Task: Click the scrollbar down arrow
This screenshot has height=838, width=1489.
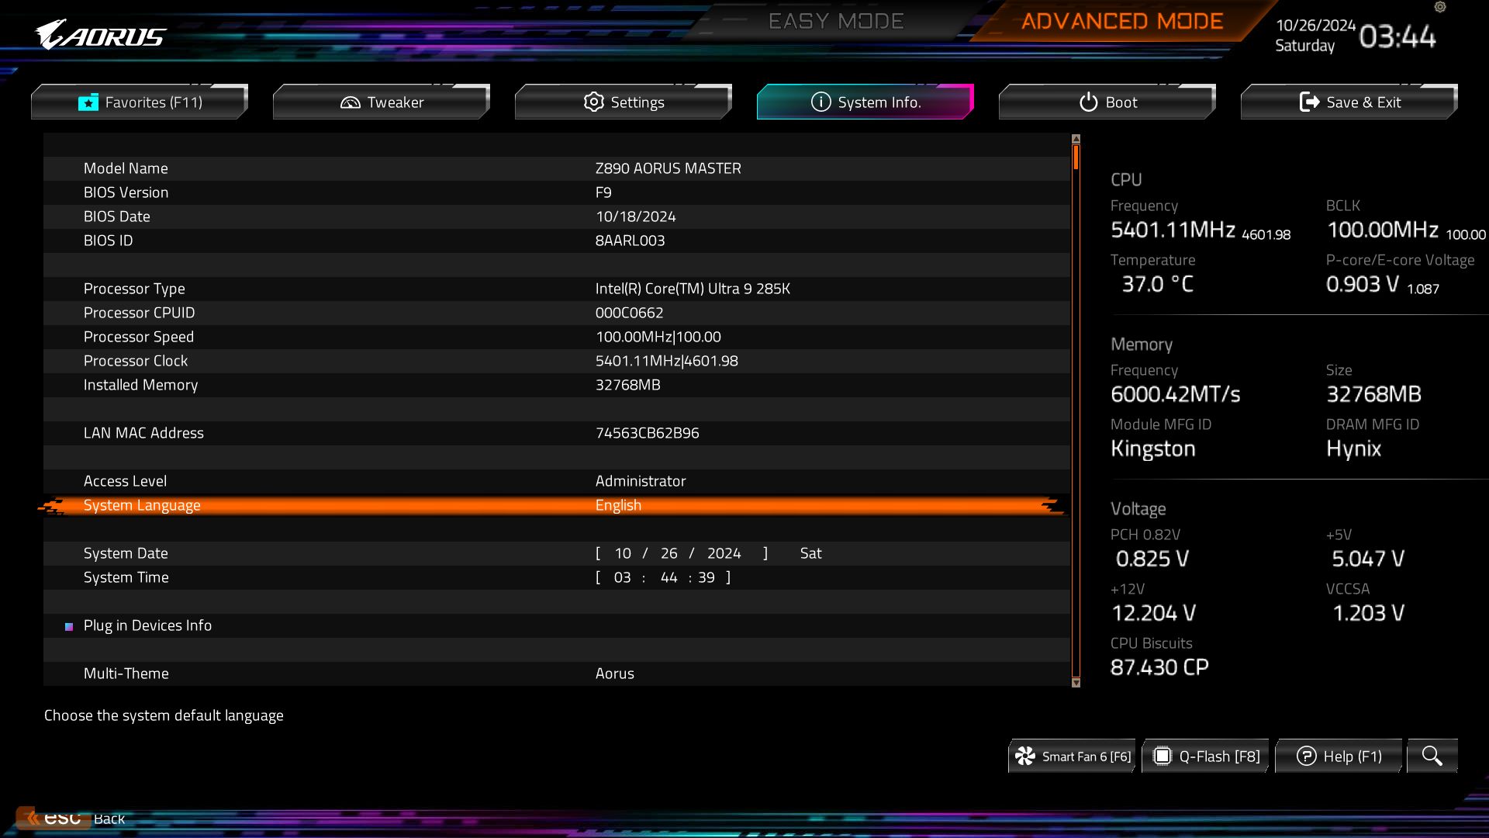Action: point(1076,683)
